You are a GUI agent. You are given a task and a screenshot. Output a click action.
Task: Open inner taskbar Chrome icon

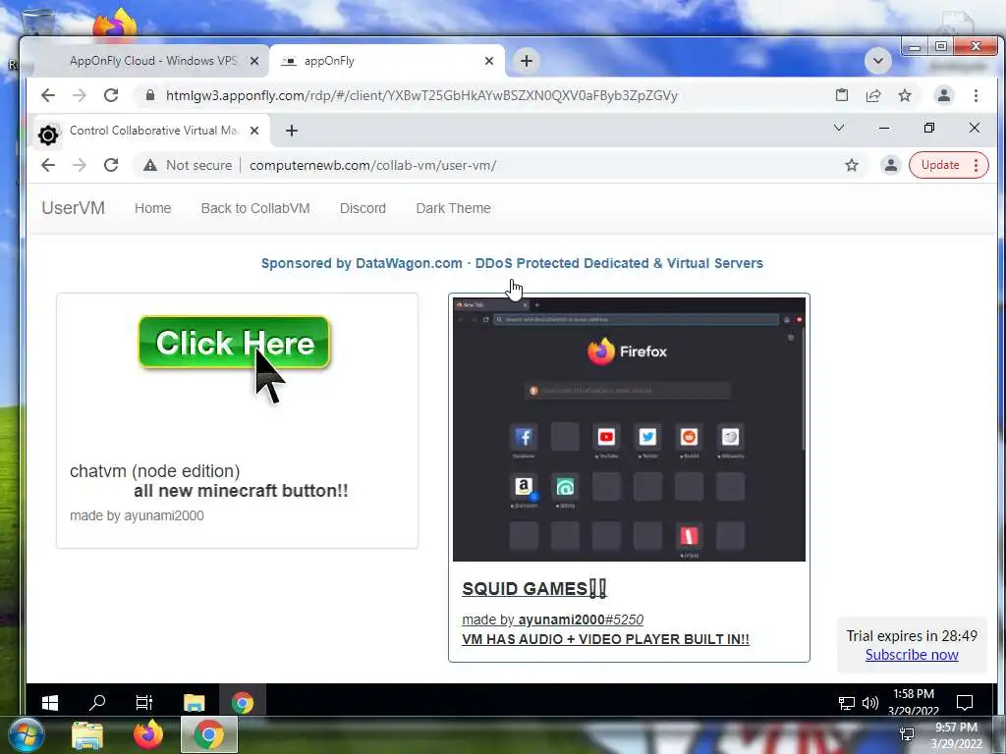click(243, 703)
